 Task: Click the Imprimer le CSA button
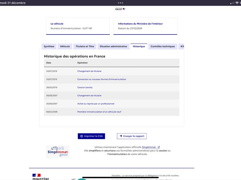[x=91, y=136]
